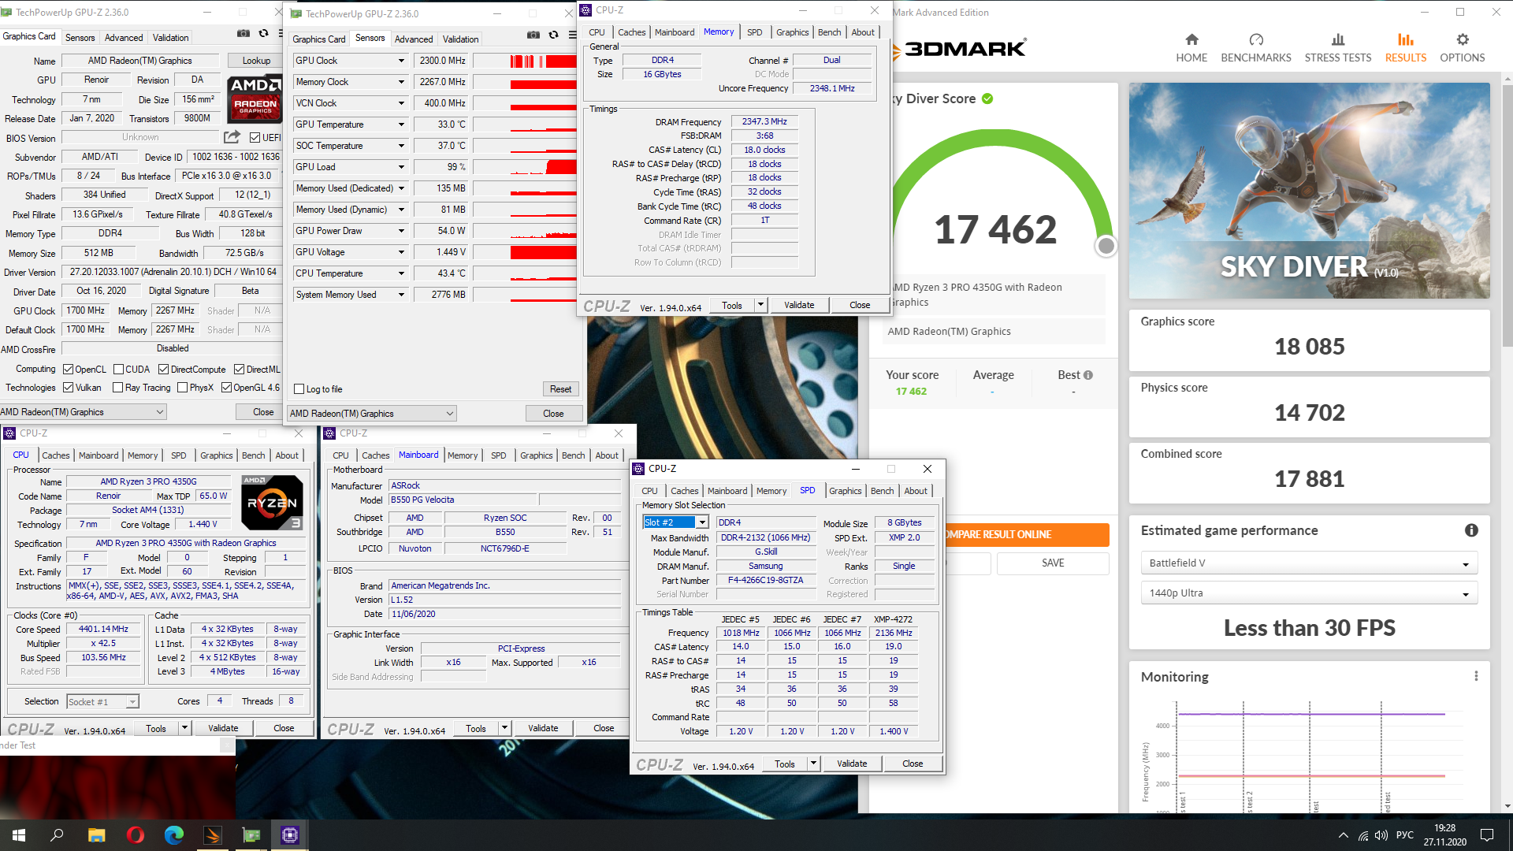Switch to Advanced tab in GPU-Z Sensors window
The image size is (1513, 851).
point(414,39)
